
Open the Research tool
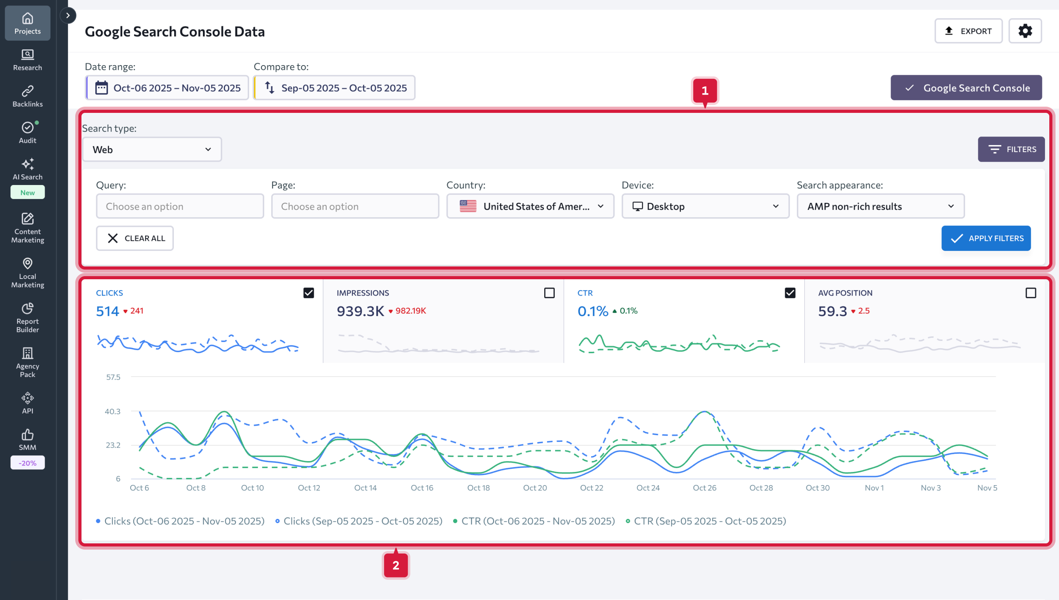[27, 60]
